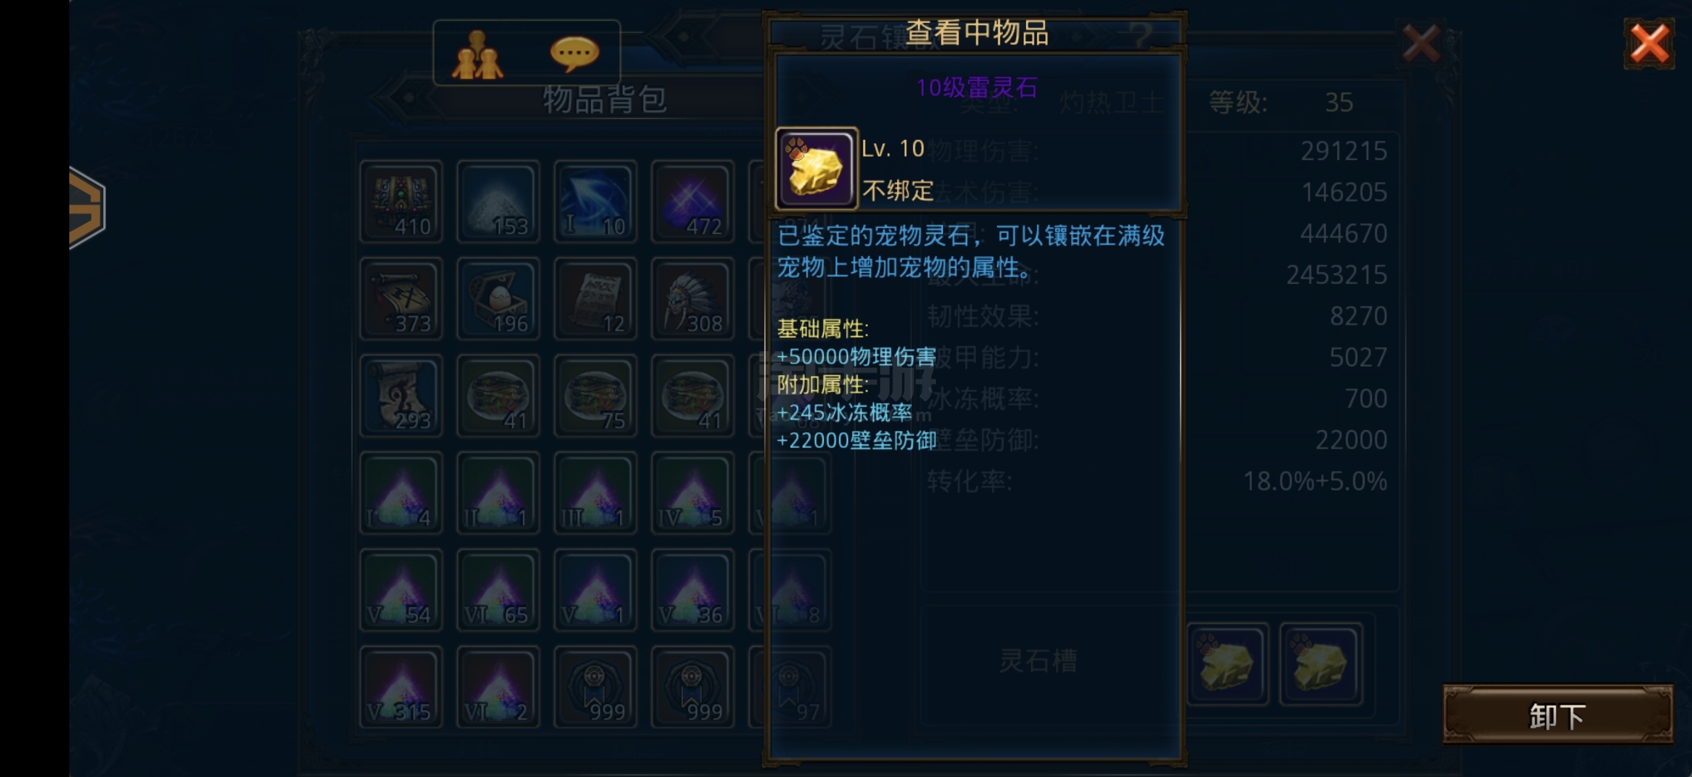The width and height of the screenshot is (1692, 777).
Task: Click the hexagon expander at left edge
Action: point(87,206)
